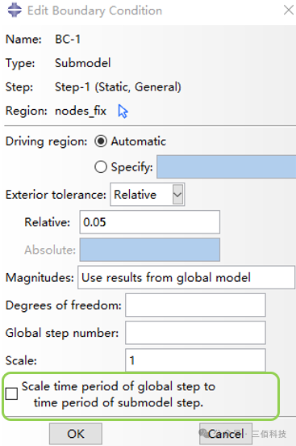The width and height of the screenshot is (296, 446).
Task: Click the Absolute tolerance field
Action: pyautogui.click(x=150, y=250)
